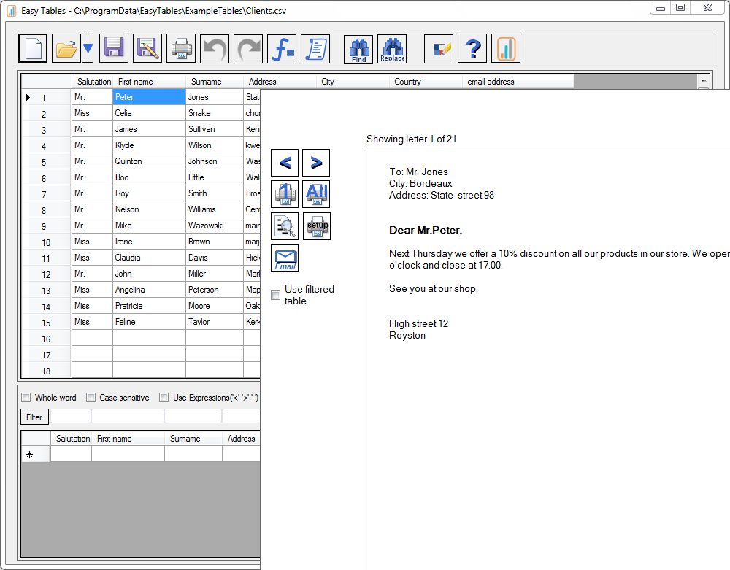Click the Save floppy disk icon
The image size is (730, 570).
coord(113,49)
